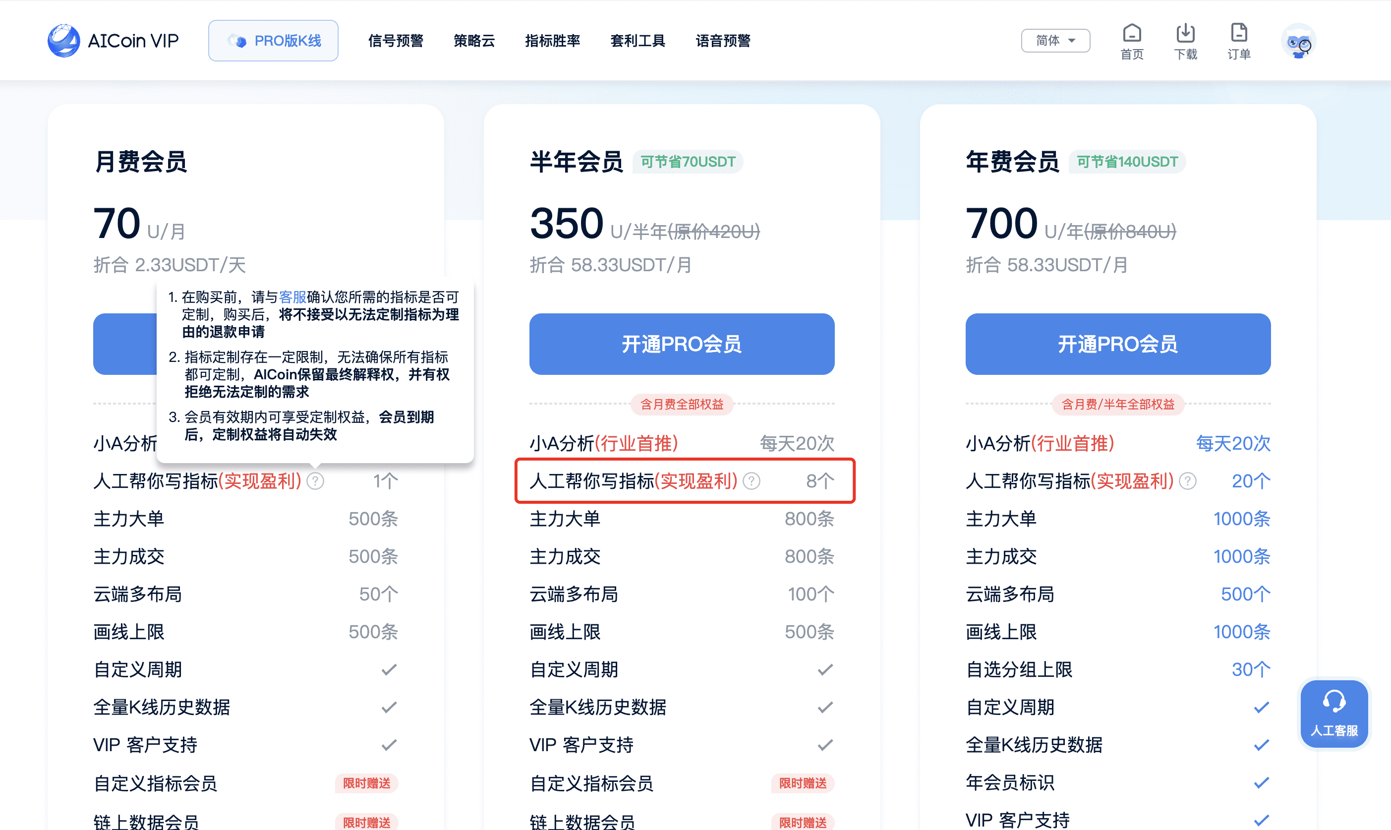Click checkmark for VIP 客户支持 in 半年会员
Viewport: 1391px width, 830px height.
tap(825, 745)
